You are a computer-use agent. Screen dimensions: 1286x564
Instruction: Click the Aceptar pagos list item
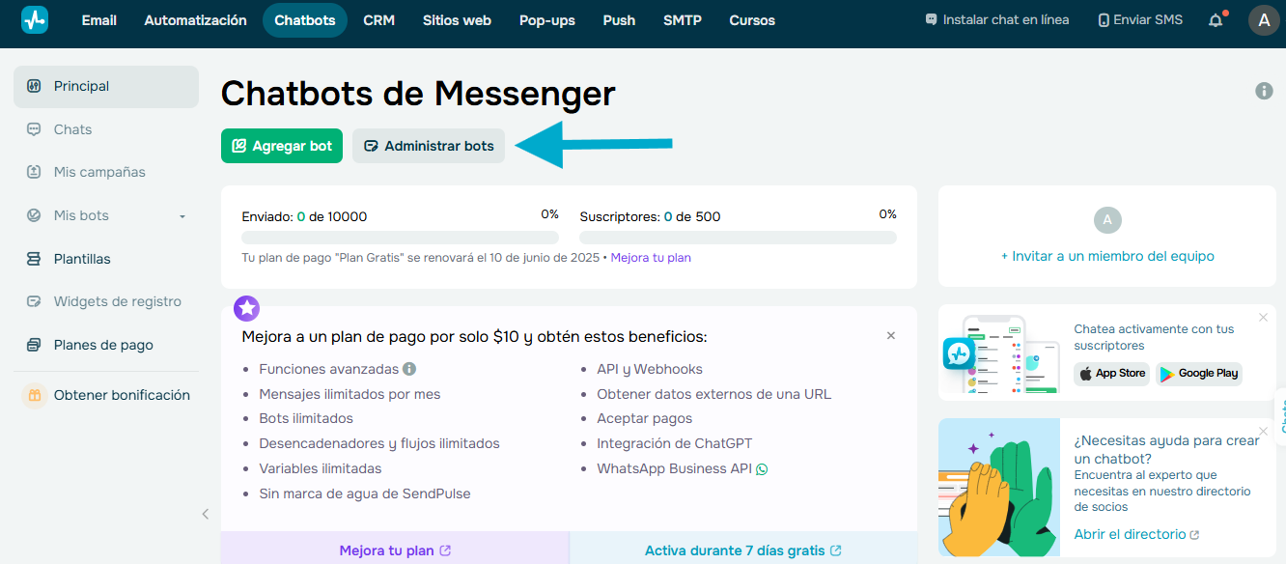tap(644, 418)
